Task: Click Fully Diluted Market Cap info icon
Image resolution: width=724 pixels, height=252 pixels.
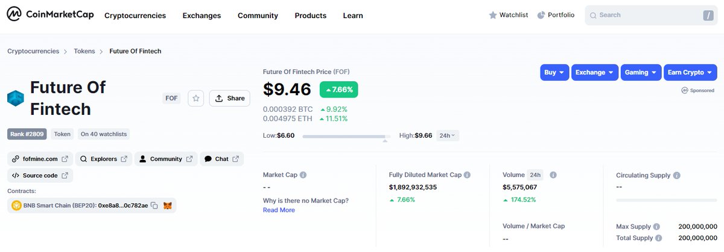Action: tap(467, 175)
